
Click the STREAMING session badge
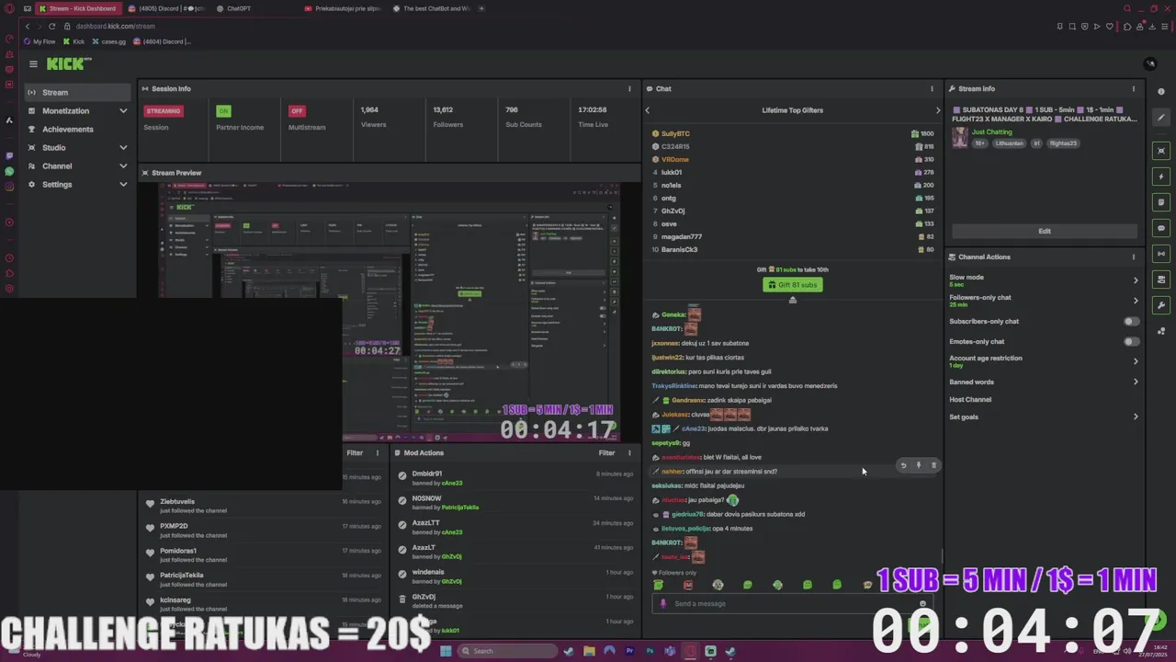click(164, 111)
